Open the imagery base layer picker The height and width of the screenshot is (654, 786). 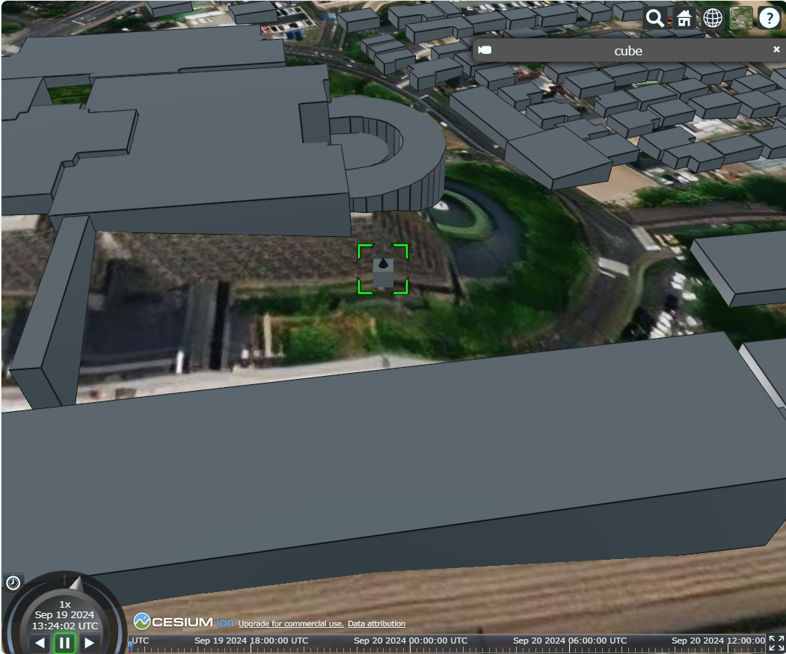pyautogui.click(x=740, y=18)
